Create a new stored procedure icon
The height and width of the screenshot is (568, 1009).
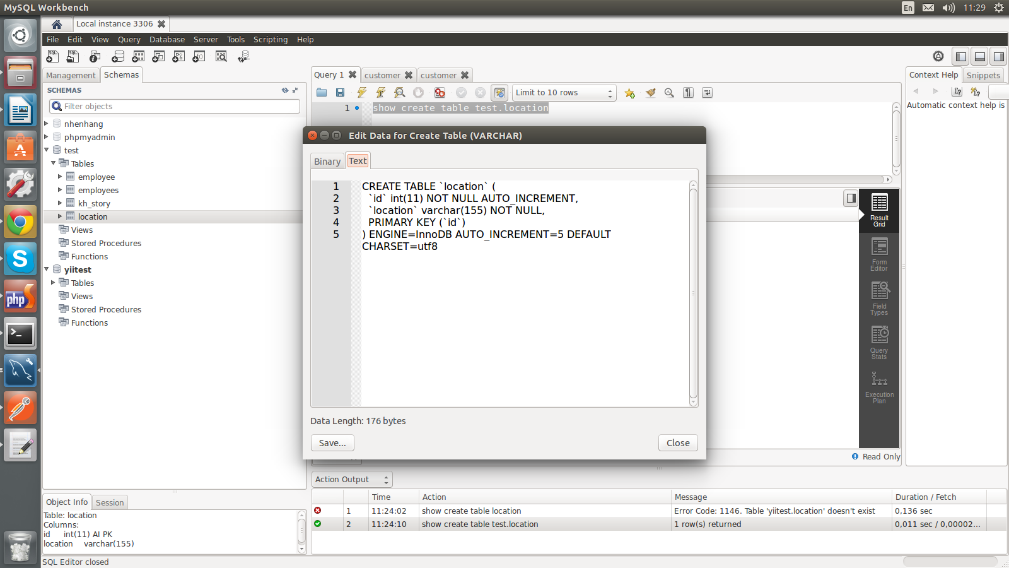coord(178,57)
